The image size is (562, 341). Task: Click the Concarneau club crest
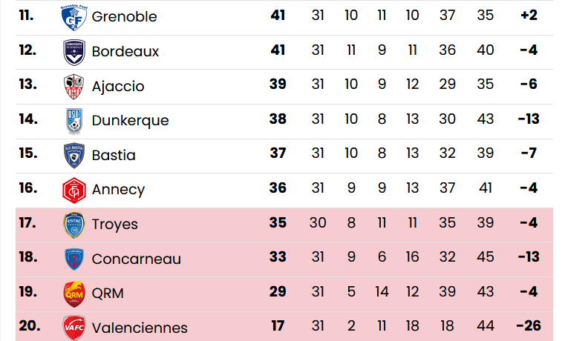point(73,259)
